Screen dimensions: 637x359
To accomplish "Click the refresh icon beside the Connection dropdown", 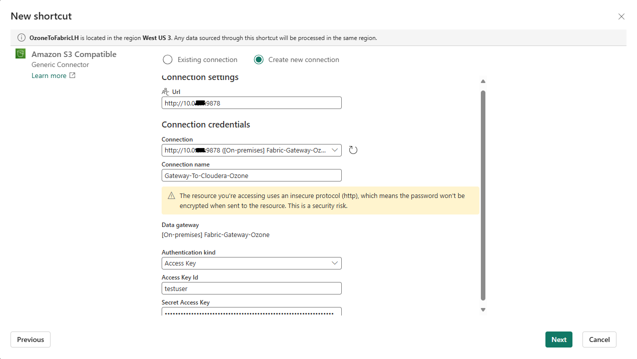I will tap(353, 149).
